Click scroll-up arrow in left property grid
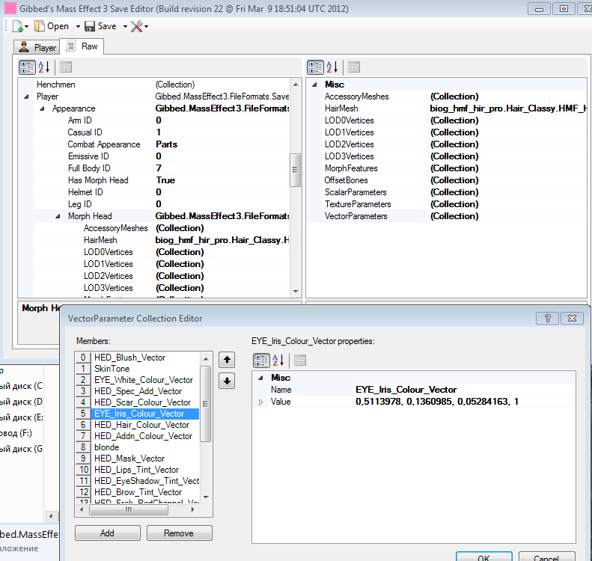The image size is (592, 561). point(296,85)
